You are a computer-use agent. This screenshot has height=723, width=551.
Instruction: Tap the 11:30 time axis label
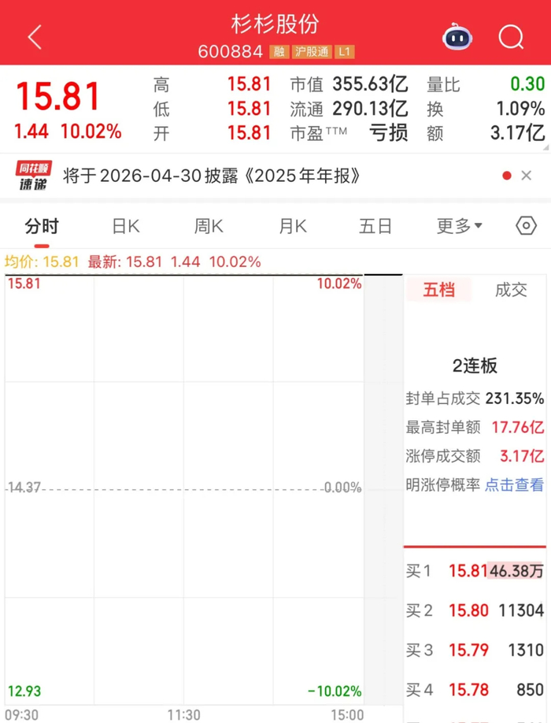184,715
